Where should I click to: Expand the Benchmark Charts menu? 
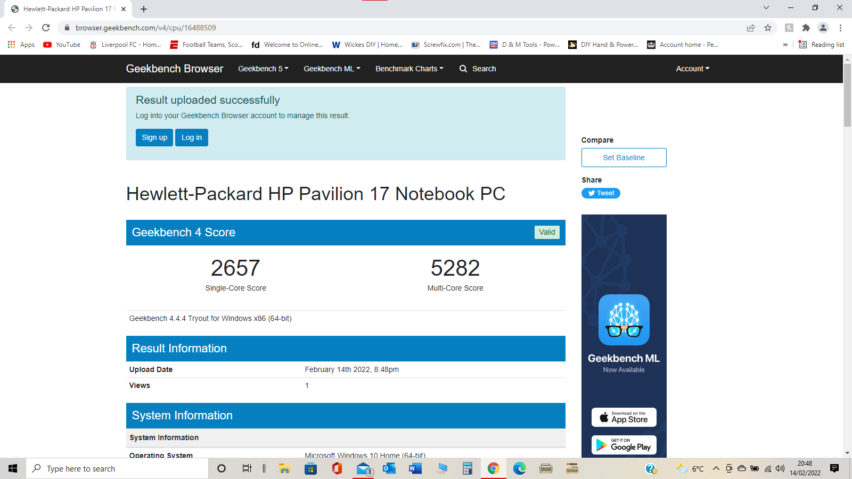[409, 69]
